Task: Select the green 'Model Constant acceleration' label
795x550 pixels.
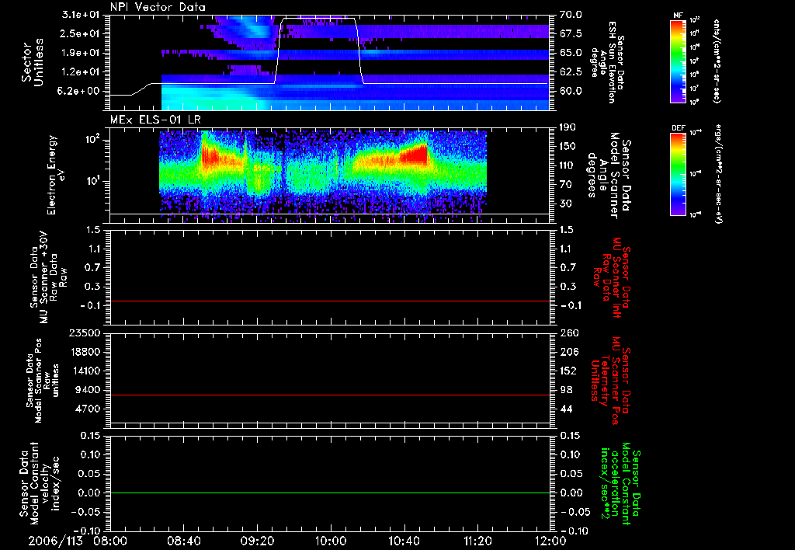Action: (x=620, y=485)
